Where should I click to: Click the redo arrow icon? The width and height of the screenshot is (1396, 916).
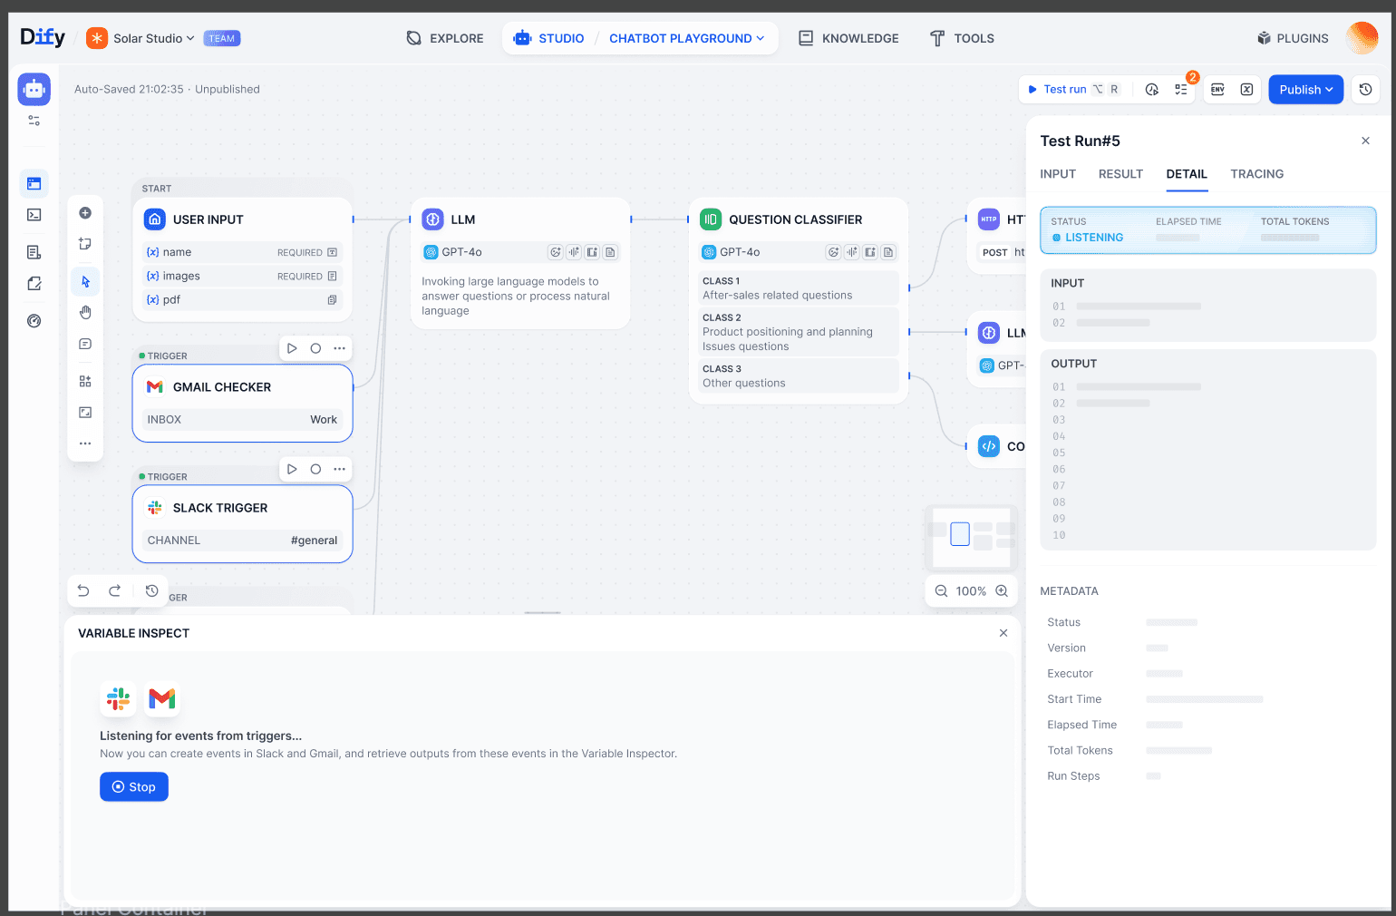[x=115, y=591]
